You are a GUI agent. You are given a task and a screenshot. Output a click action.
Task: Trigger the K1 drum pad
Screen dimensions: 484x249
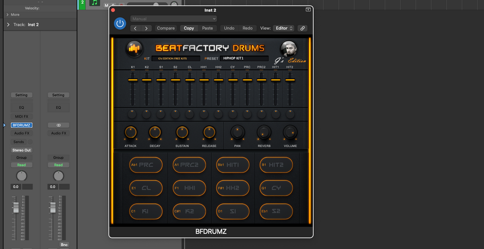pos(146,211)
